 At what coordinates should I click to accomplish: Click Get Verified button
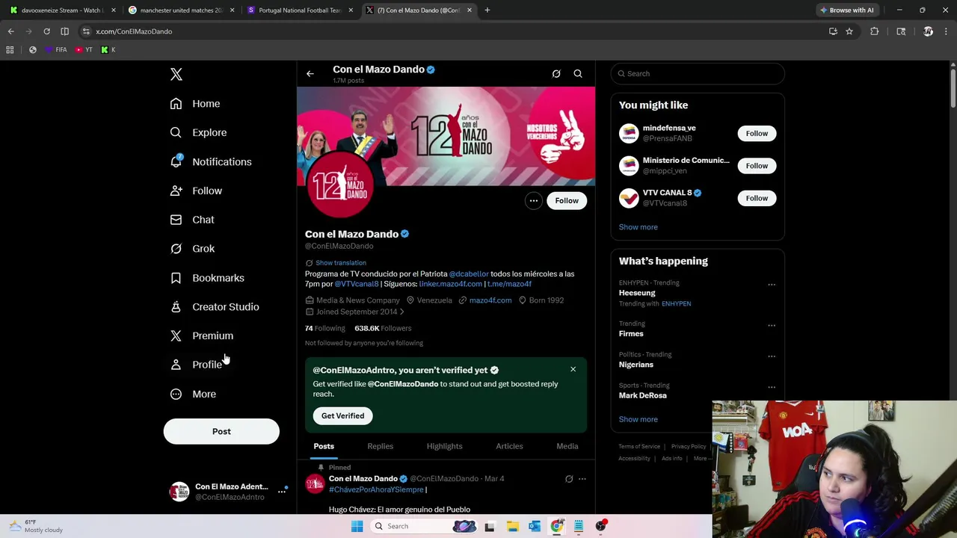click(x=343, y=416)
